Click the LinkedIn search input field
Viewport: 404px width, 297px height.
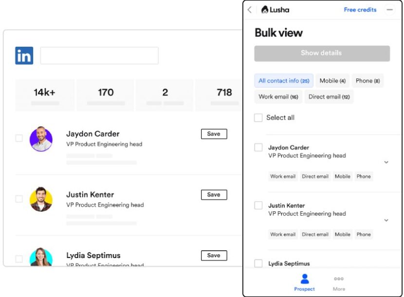pyautogui.click(x=99, y=56)
